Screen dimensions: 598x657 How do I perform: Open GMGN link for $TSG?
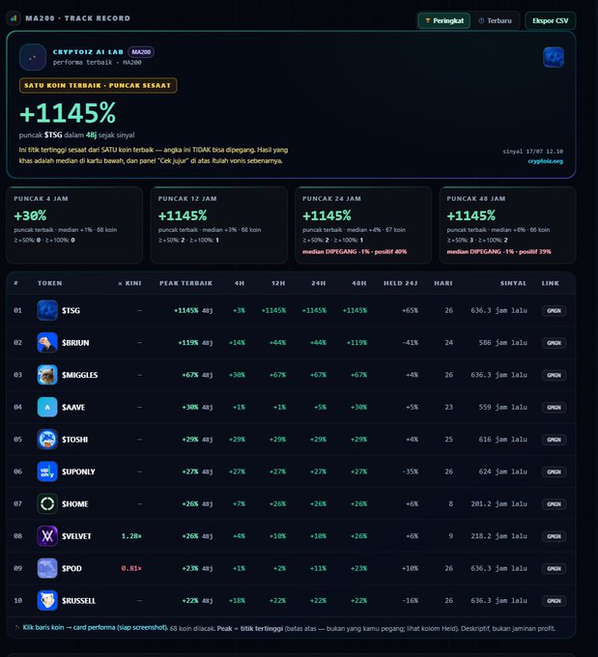[554, 310]
